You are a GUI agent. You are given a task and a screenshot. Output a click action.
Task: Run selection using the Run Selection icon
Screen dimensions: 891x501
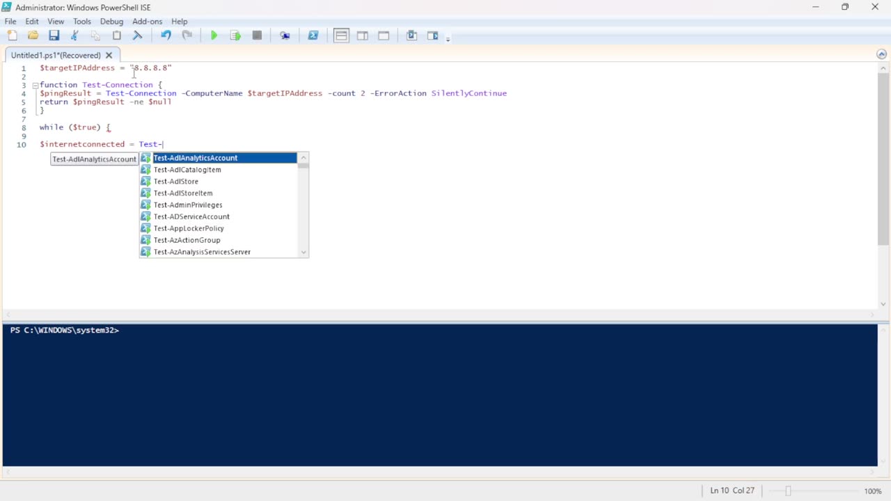[235, 35]
